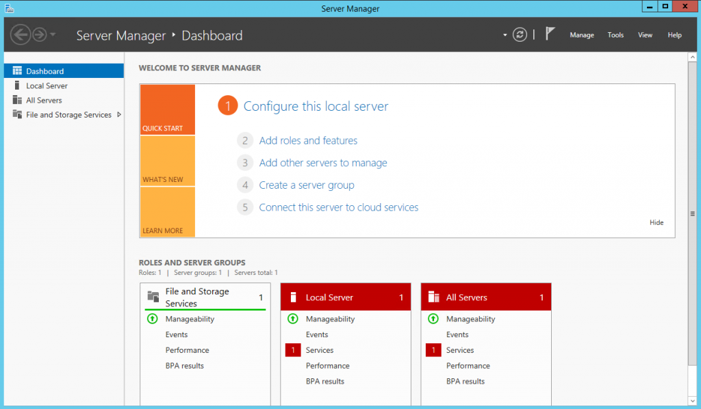The image size is (701, 409).
Task: Select the QUICK START tile
Action: (167, 109)
